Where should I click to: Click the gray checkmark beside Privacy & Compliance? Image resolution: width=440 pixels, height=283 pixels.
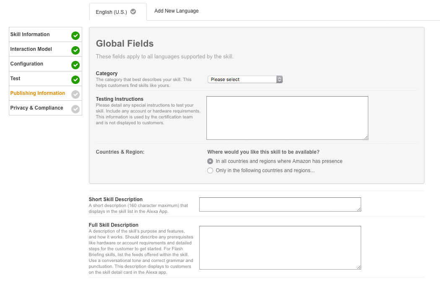[x=76, y=109]
